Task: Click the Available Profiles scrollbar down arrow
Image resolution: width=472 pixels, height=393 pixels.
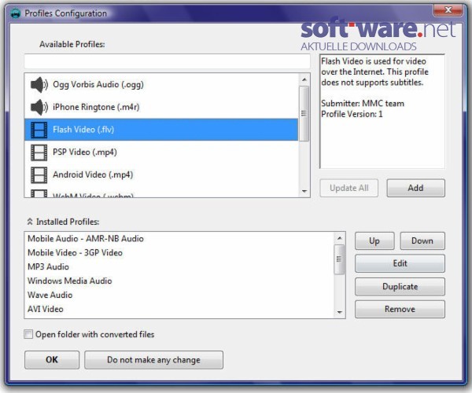Action: click(304, 191)
